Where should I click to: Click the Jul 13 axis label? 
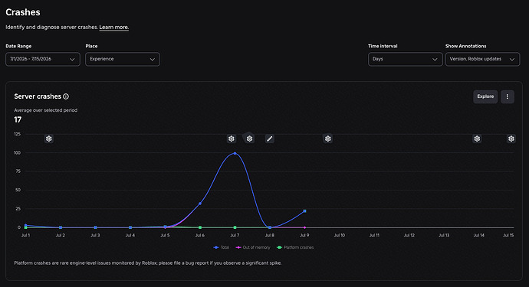444,236
